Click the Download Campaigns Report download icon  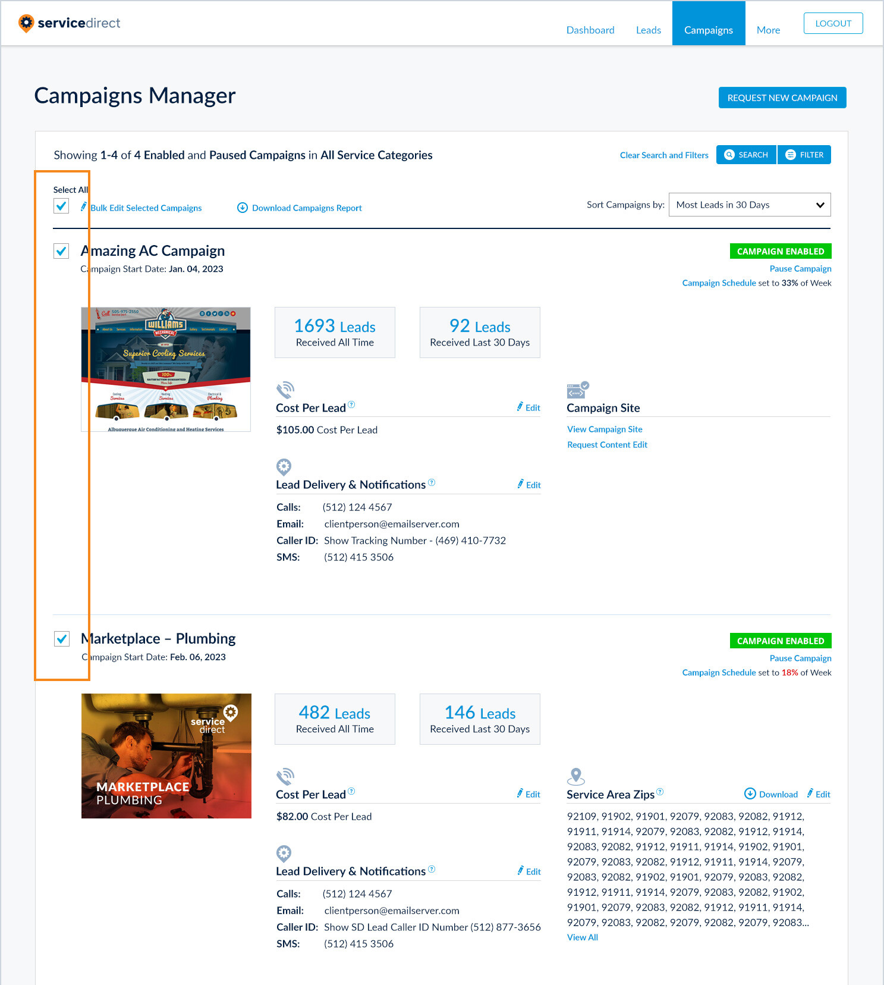click(x=242, y=208)
